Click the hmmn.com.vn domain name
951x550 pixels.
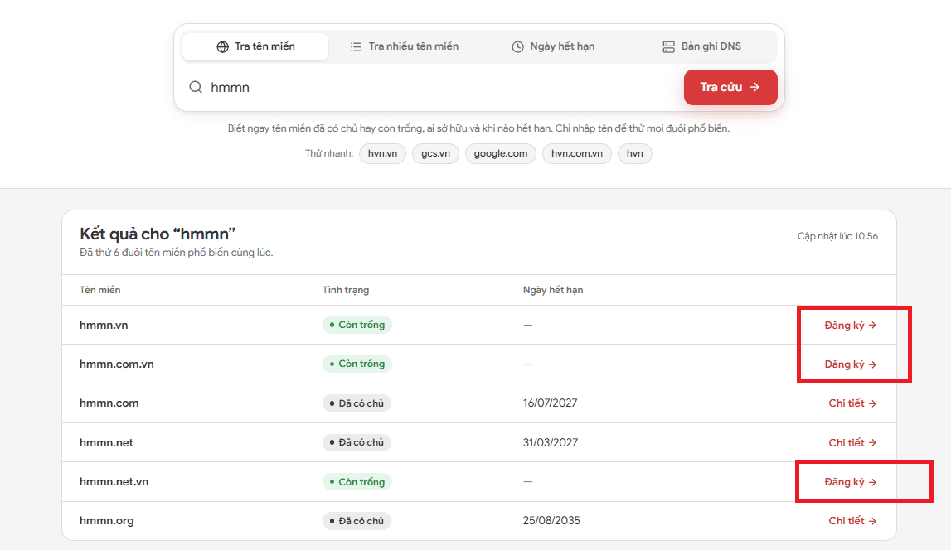[x=116, y=364]
